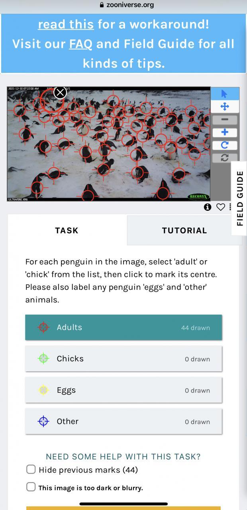
Task: Open the FAQ link
Action: click(x=81, y=44)
